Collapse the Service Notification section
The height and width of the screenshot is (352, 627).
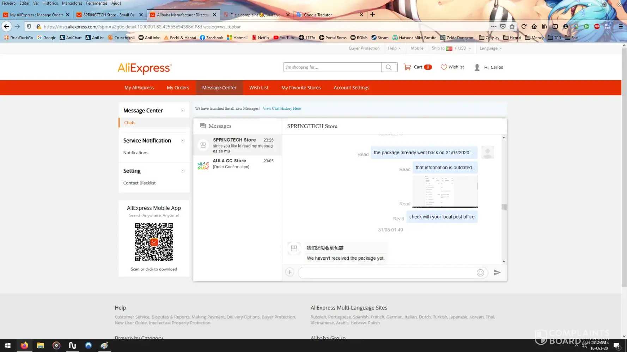(x=183, y=140)
